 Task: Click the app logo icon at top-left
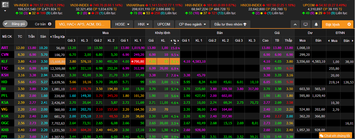click(x=5, y=4)
